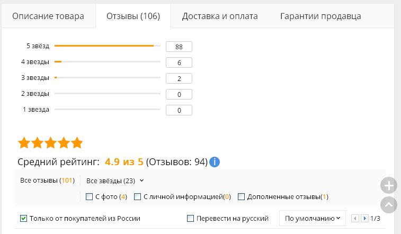The width and height of the screenshot is (401, 234).
Task: Click the round plus floating button
Action: coord(388,185)
